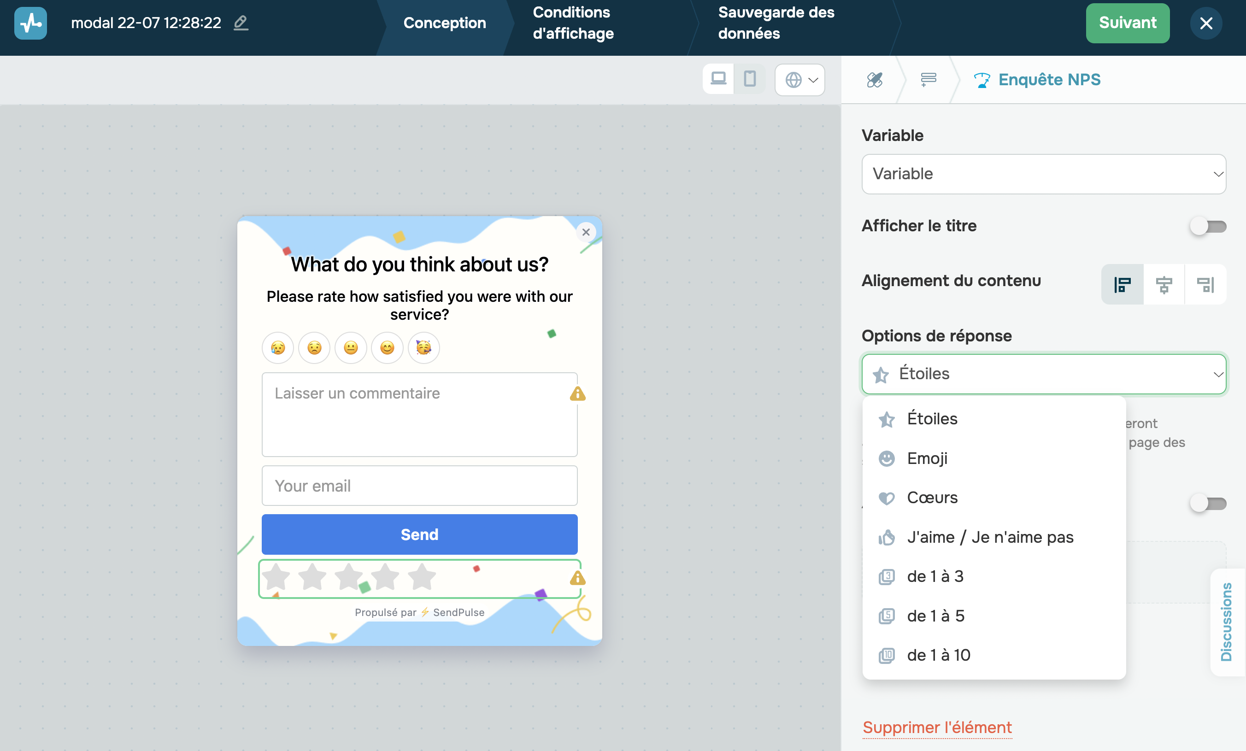The height and width of the screenshot is (751, 1246).
Task: Align content to the center
Action: tap(1164, 285)
